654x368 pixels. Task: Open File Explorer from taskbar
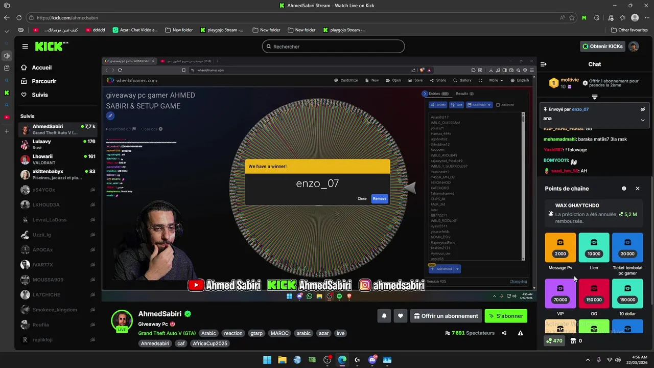pyautogui.click(x=282, y=360)
